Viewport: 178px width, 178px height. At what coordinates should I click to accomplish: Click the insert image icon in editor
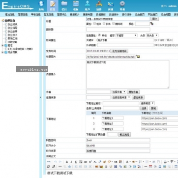point(96,167)
